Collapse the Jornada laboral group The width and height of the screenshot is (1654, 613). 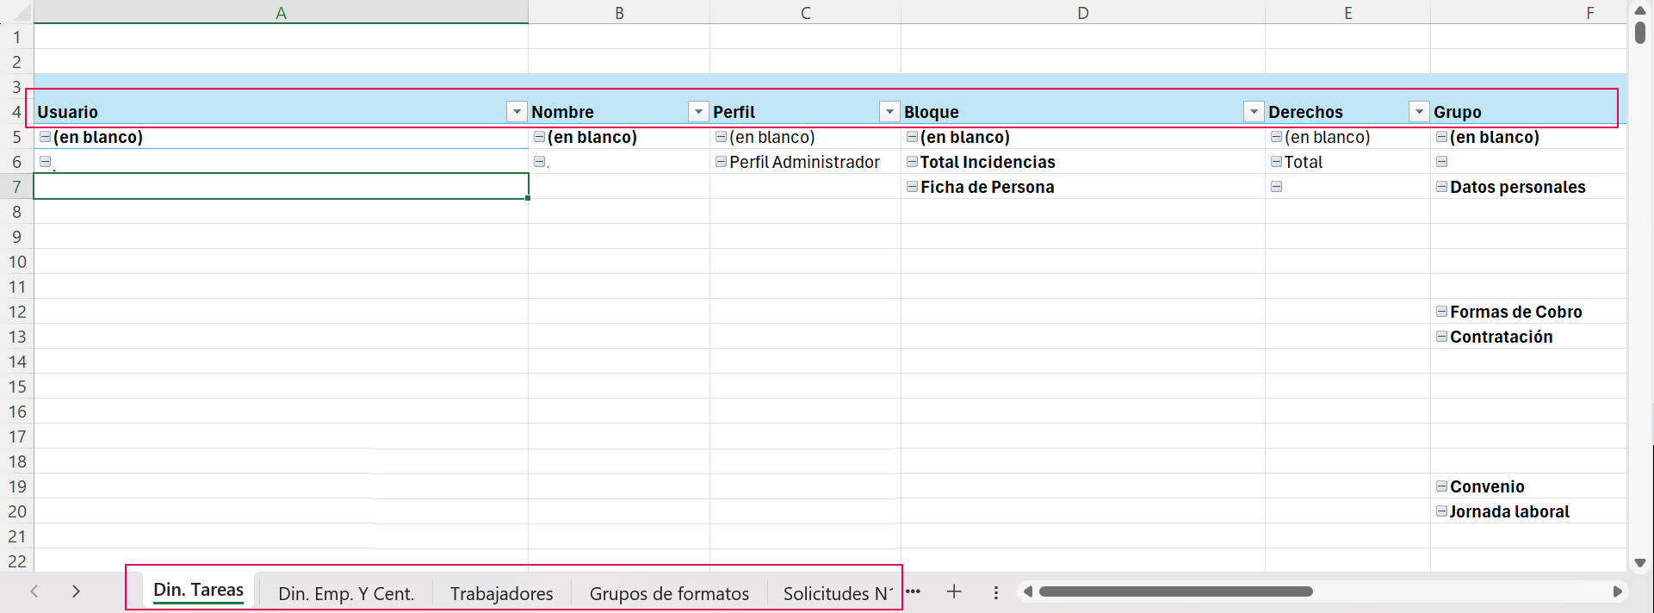[1441, 511]
